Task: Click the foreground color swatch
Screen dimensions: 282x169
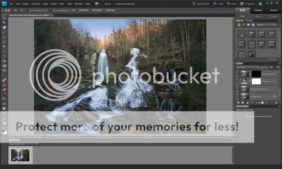Action: click(x=3, y=131)
